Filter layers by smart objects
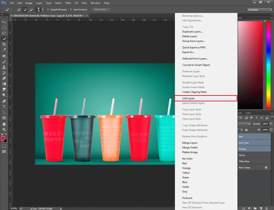 [x=267, y=118]
